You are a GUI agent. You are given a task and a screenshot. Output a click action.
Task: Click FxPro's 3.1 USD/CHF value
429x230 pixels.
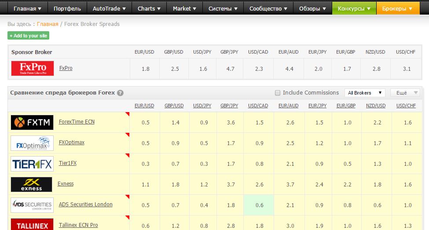point(407,69)
